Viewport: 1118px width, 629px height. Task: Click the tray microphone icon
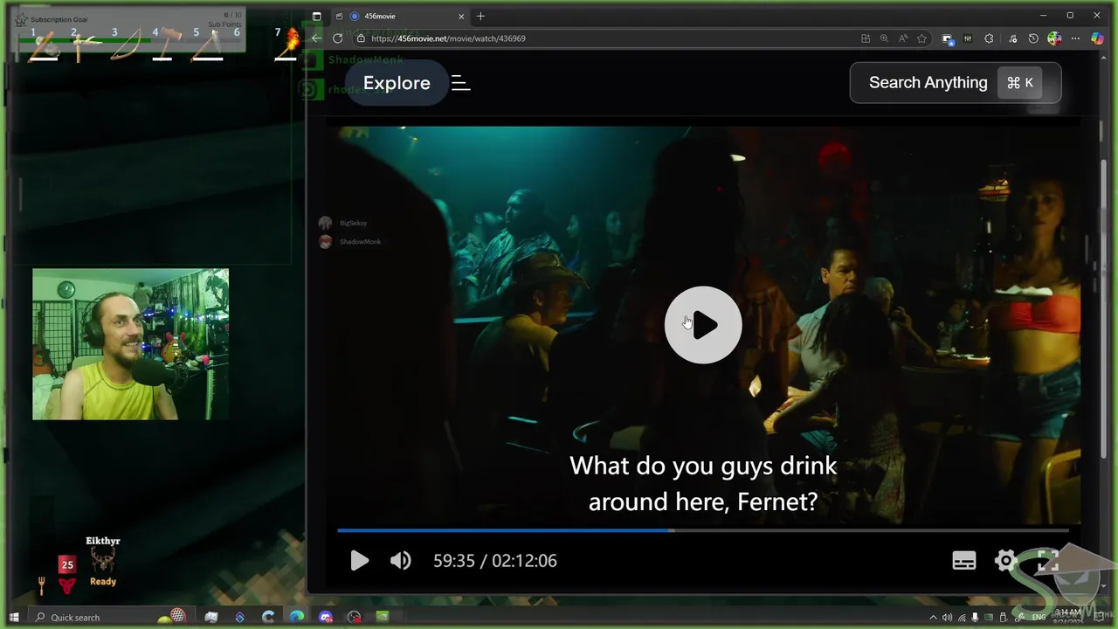[x=975, y=618]
